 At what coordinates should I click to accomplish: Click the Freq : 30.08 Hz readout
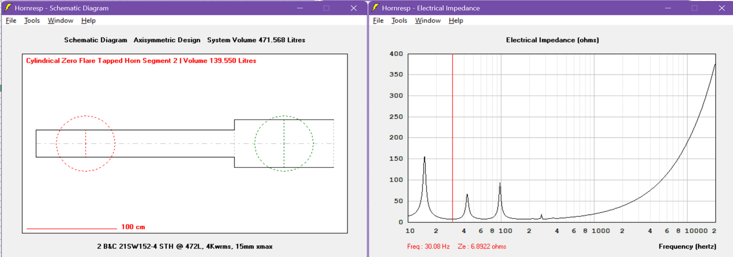click(428, 246)
